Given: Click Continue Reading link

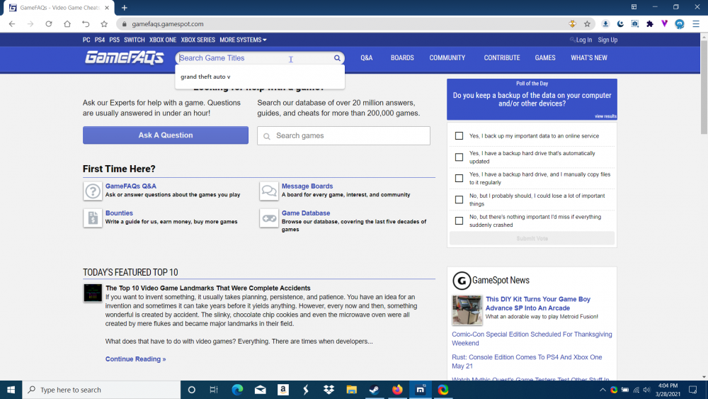Looking at the screenshot, I should coord(135,359).
